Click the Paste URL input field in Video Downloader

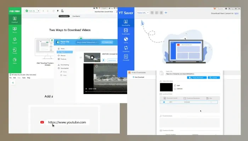193,74
